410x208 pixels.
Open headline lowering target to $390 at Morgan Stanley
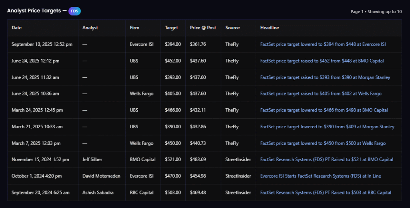point(327,127)
